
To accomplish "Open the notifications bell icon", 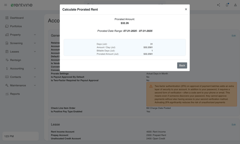I will pyautogui.click(x=227, y=5).
